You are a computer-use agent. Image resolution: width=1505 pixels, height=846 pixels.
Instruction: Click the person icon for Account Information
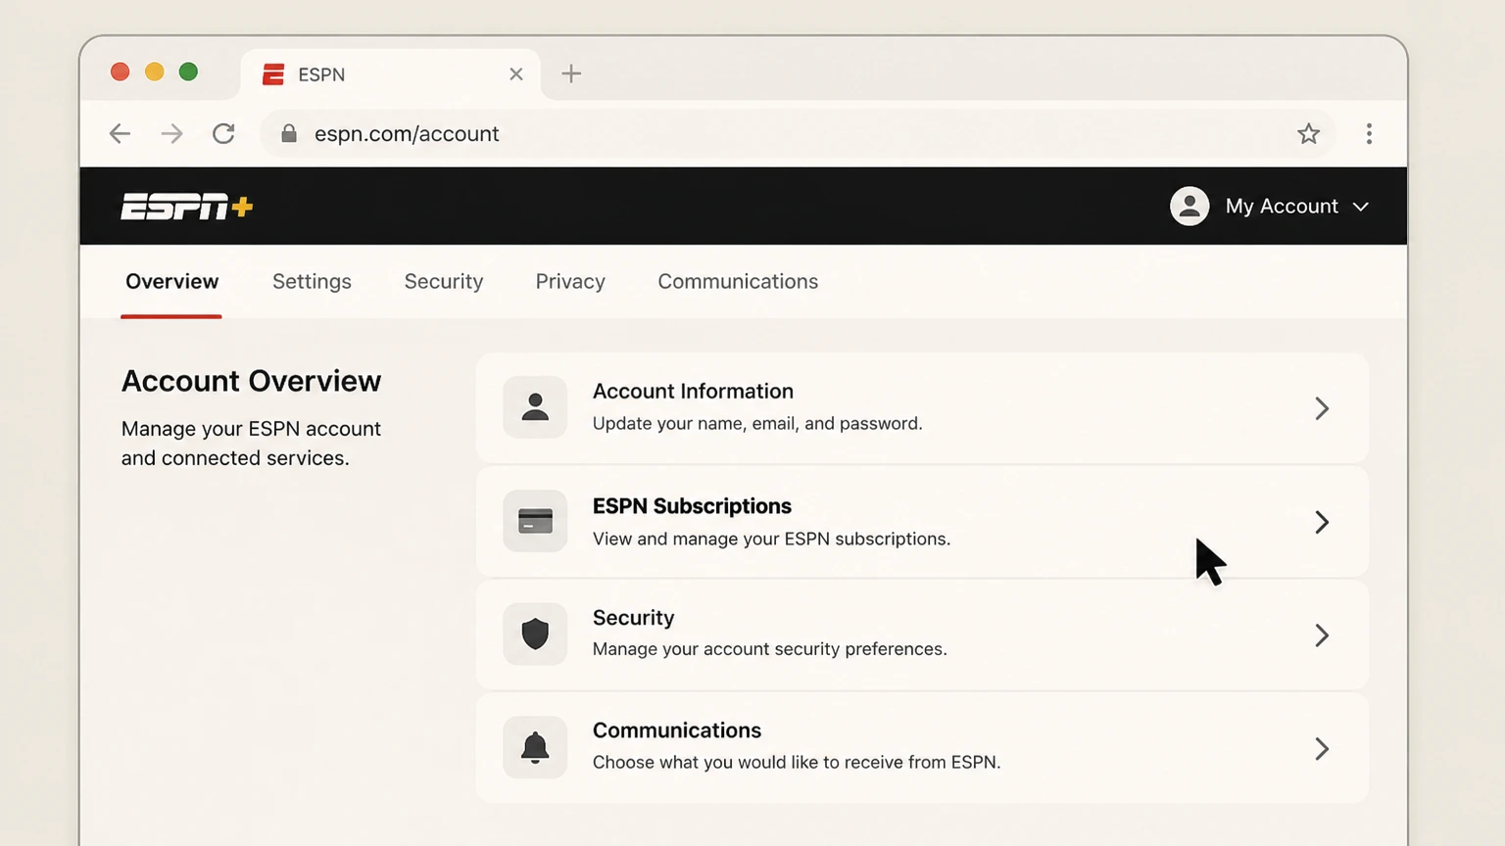tap(535, 407)
